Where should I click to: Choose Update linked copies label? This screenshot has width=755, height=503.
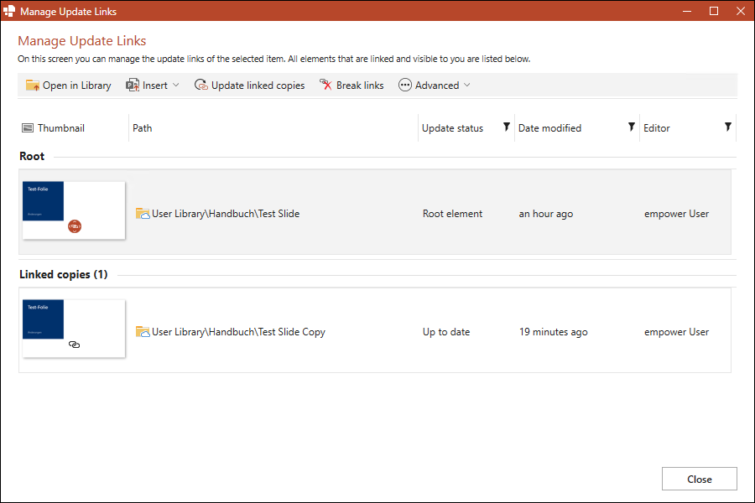point(258,86)
